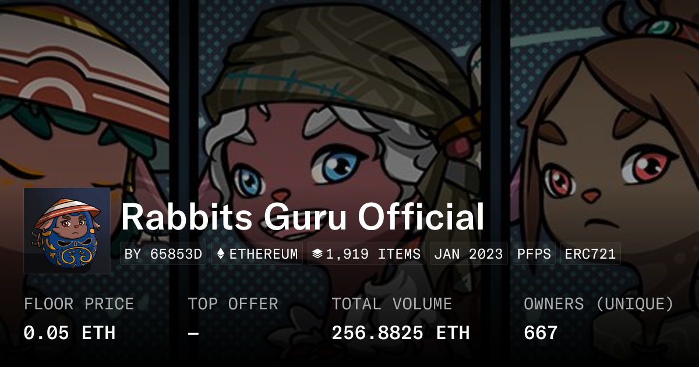Select the ETHEREUM chain badge
This screenshot has height=367, width=699.
tap(257, 254)
